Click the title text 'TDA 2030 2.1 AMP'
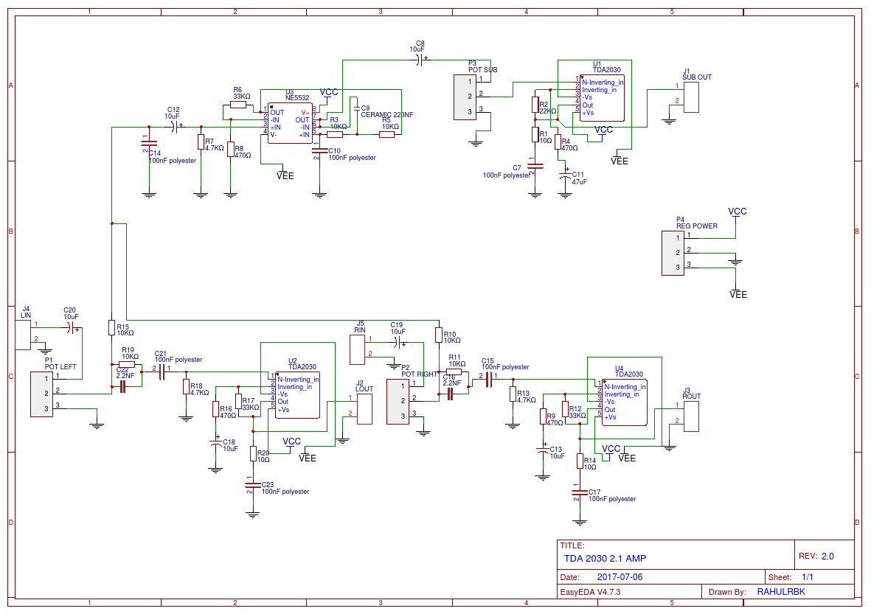 (x=605, y=559)
